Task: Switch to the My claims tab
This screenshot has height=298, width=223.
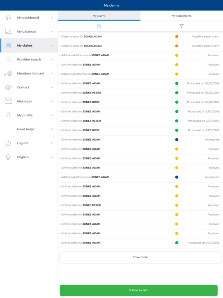Action: pyautogui.click(x=99, y=16)
